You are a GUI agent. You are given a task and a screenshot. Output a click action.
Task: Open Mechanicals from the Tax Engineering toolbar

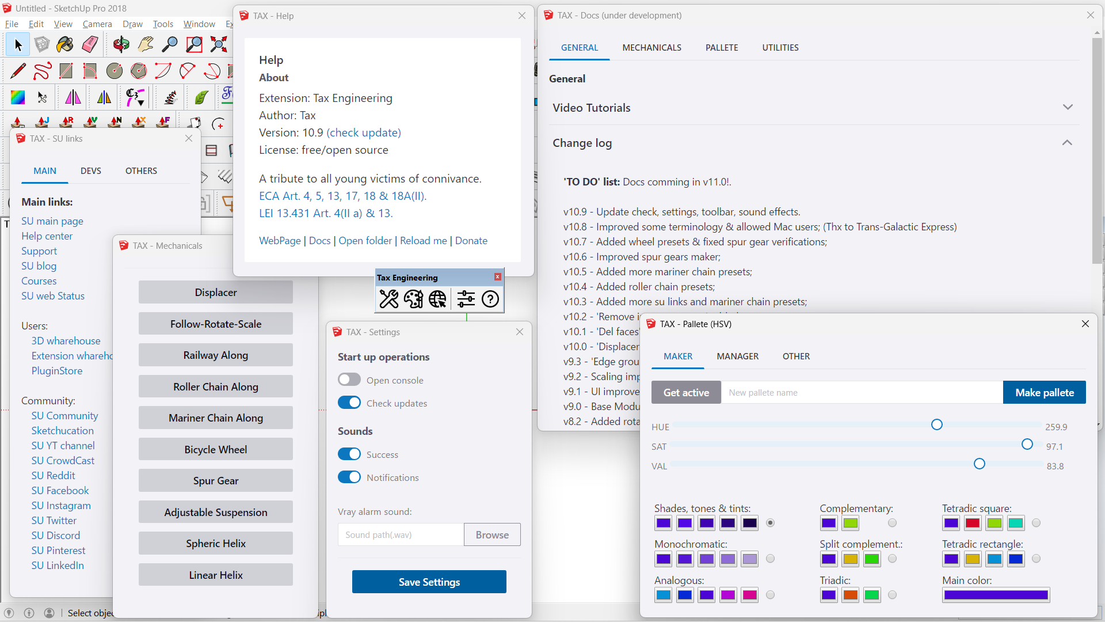point(389,299)
